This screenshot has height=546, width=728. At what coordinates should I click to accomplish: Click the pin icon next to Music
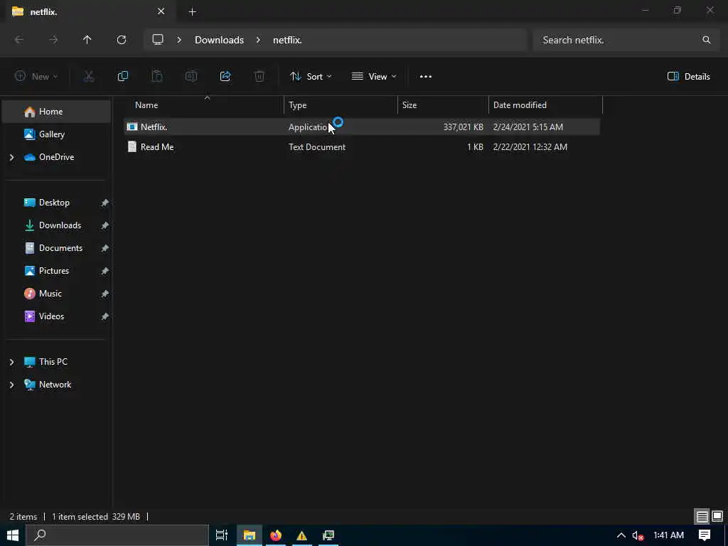click(105, 294)
